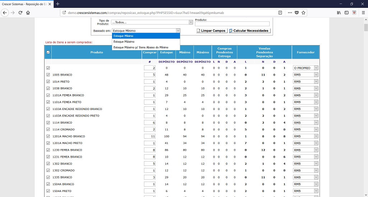The image size is (368, 197).
Task: Select product name 1103A ENCAIXE REDONDO PRETO
Action: click(x=76, y=116)
